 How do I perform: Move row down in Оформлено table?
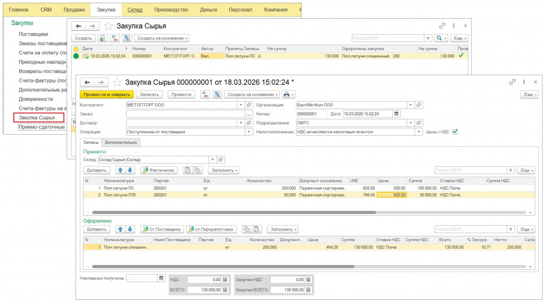tap(130, 229)
